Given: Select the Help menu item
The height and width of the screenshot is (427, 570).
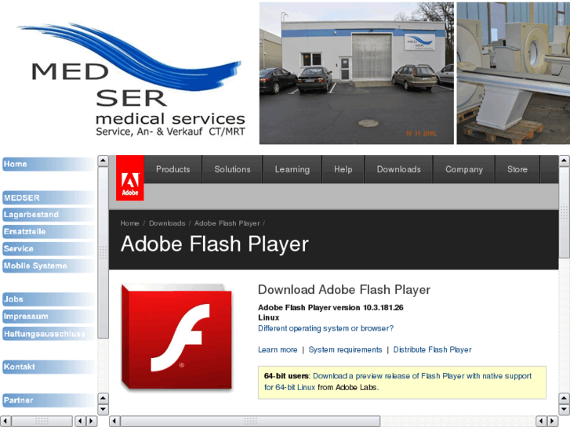Looking at the screenshot, I should (343, 169).
